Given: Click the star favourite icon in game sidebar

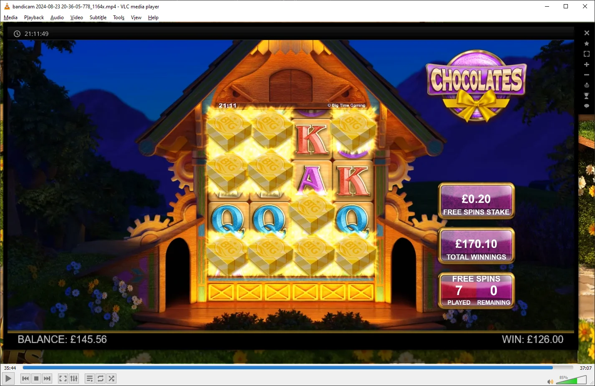Looking at the screenshot, I should point(587,43).
